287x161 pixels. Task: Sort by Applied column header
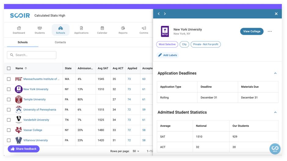(132, 68)
